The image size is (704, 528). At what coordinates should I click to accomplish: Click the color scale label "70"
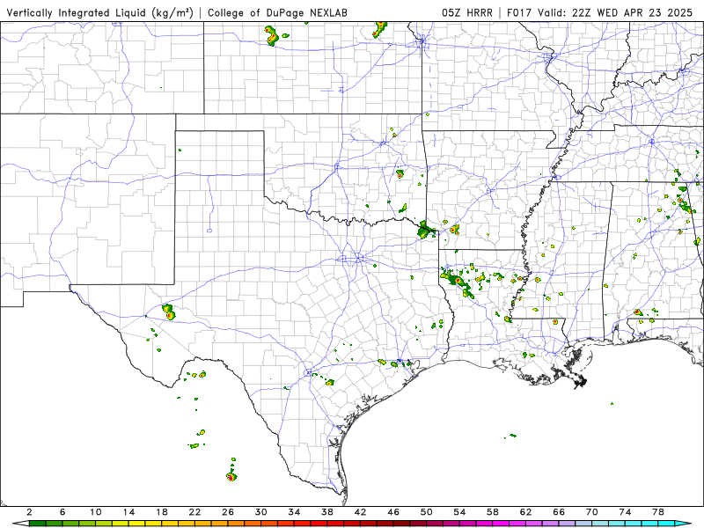(x=591, y=512)
